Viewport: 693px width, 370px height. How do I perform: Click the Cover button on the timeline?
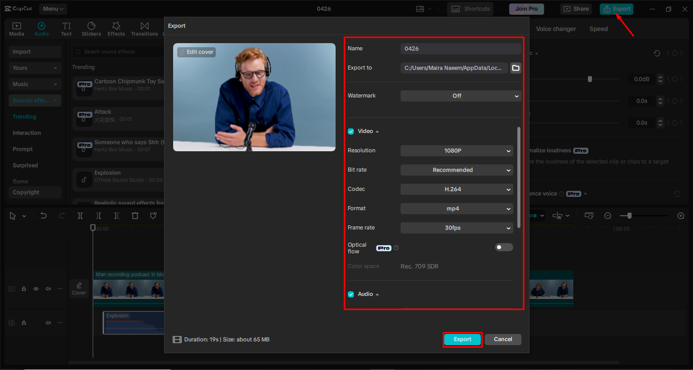[x=79, y=289]
